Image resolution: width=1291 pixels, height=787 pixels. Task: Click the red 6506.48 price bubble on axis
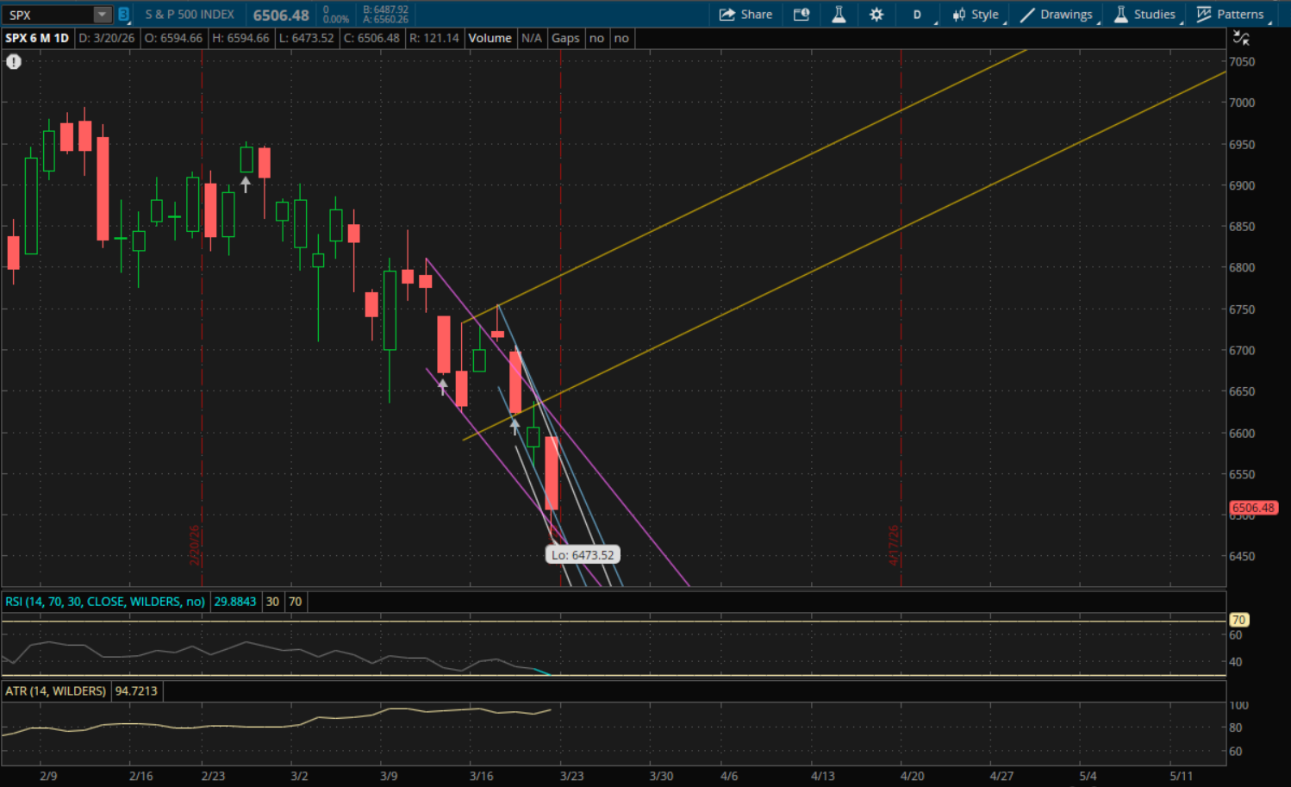pos(1252,508)
